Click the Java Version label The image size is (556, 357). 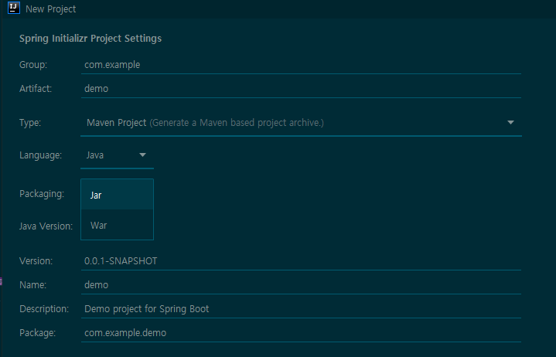pos(46,226)
